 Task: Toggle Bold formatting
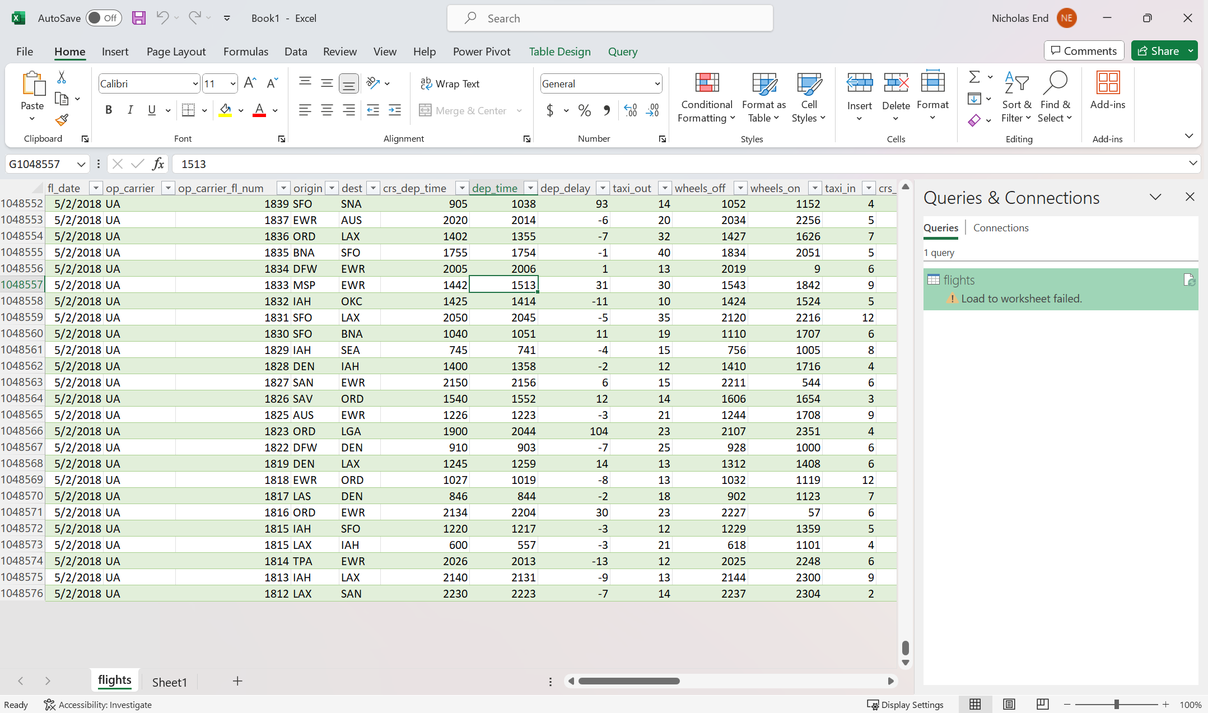pos(109,110)
